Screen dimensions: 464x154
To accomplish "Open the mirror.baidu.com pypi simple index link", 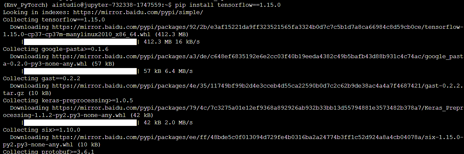I will tap(138, 12).
